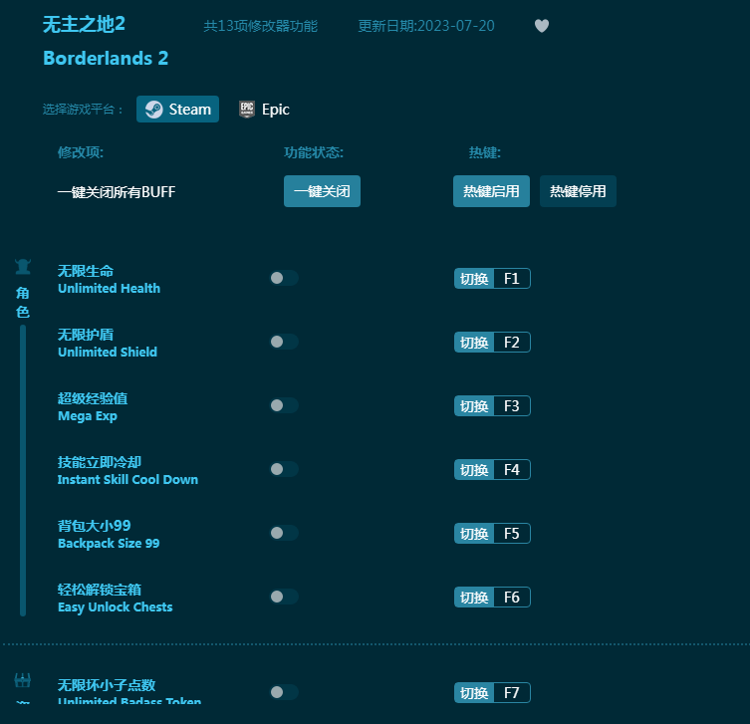Click the F2 hotkey field
750x724 pixels.
pyautogui.click(x=512, y=342)
